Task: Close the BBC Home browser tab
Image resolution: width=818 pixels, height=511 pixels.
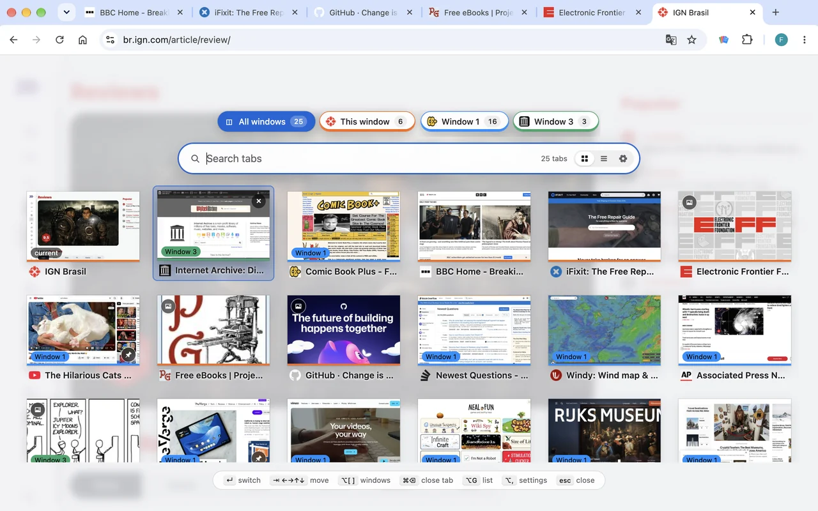Action: 180,12
